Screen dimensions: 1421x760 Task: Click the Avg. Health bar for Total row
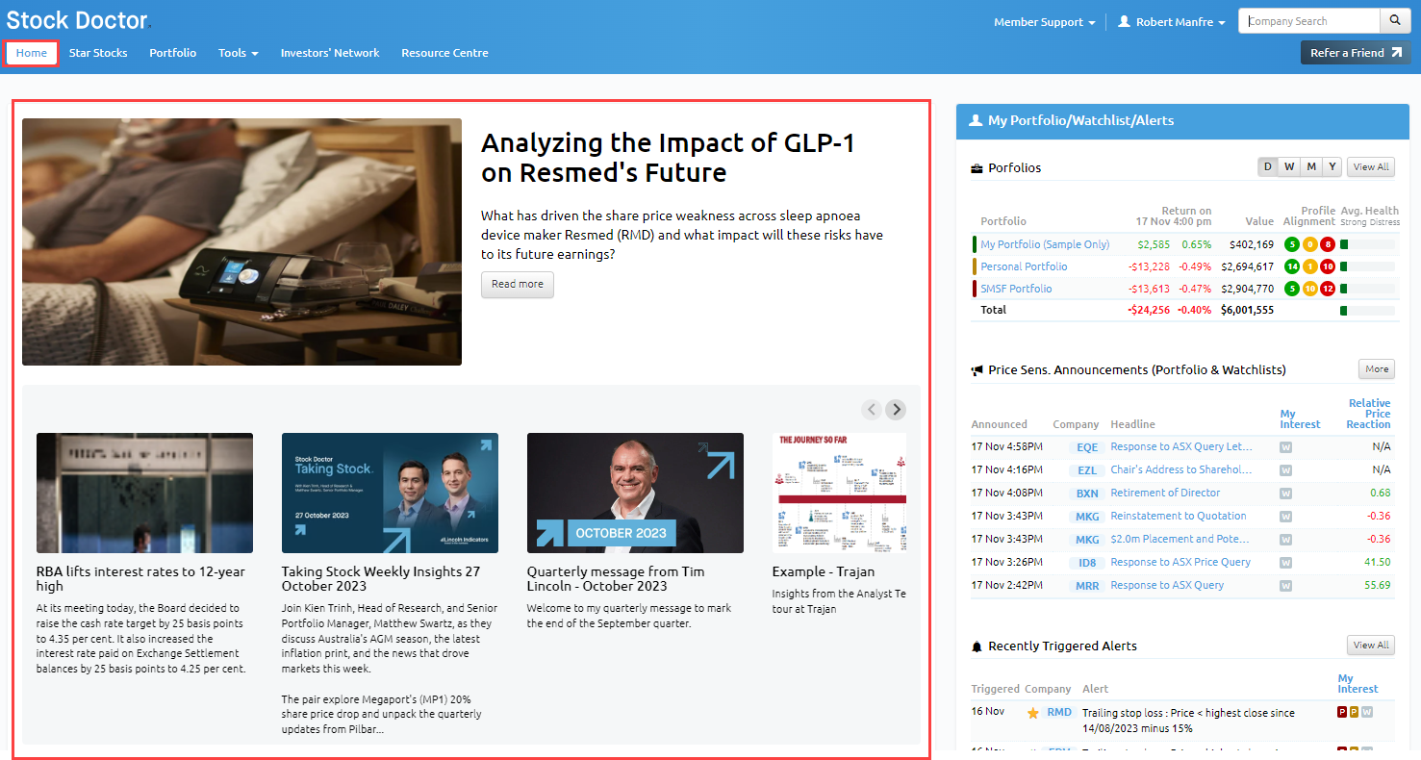click(1366, 310)
